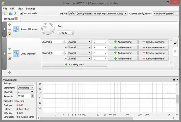Open the second row source R dropdown
The height and width of the screenshot is (122, 181).
coord(100,47)
